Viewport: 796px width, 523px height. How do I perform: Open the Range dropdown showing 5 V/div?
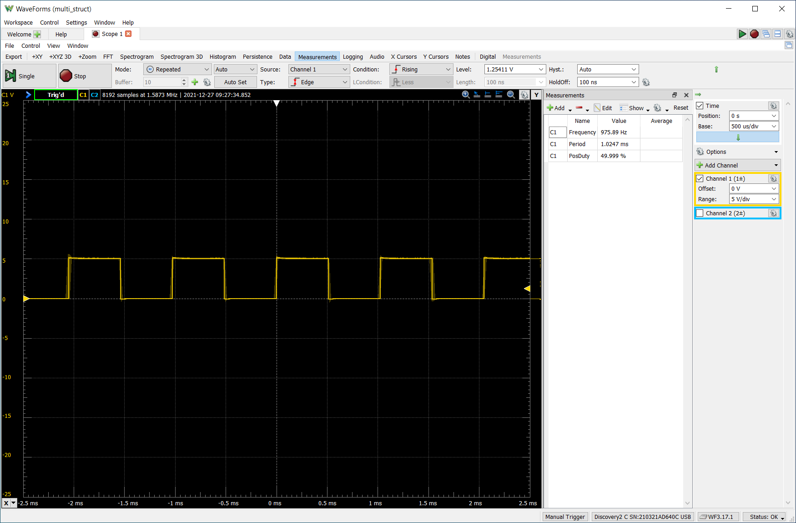tap(754, 199)
